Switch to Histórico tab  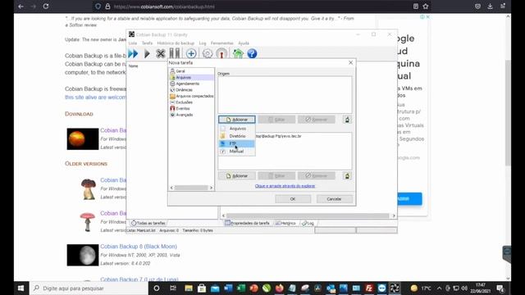[x=286, y=223]
